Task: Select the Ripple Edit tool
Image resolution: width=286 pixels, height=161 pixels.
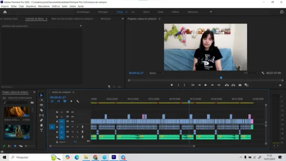Action: [x=41, y=105]
